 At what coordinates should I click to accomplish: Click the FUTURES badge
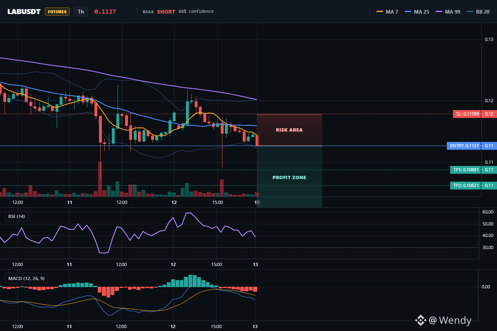pos(57,12)
